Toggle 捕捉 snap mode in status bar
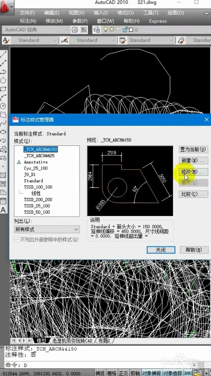 100,373
